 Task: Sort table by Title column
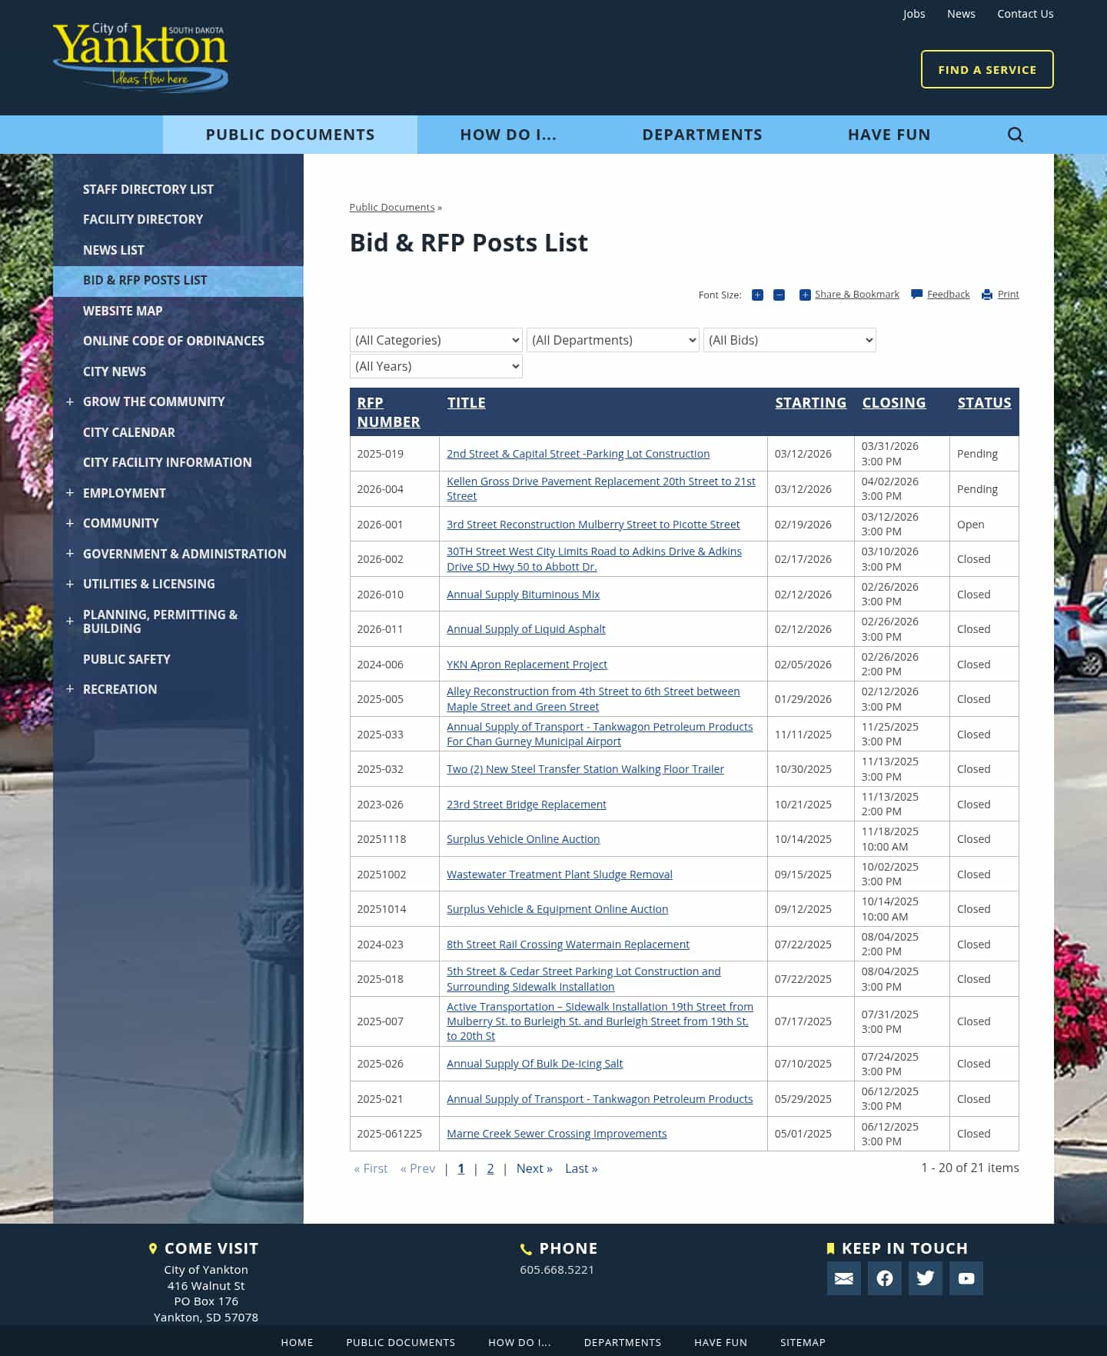(467, 403)
